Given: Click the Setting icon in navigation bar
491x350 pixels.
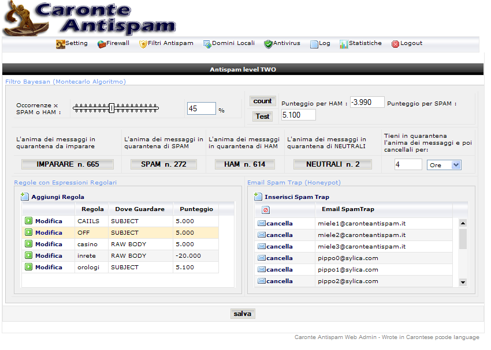Looking at the screenshot, I should click(x=60, y=44).
